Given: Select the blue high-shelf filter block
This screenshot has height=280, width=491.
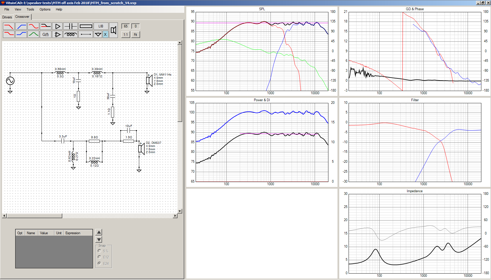Looking at the screenshot, I should coord(21,34).
